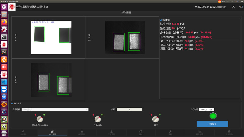Switch to the 主界面 tab
Image resolution: width=244 pixels, height=137 pixels.
(23, 133)
